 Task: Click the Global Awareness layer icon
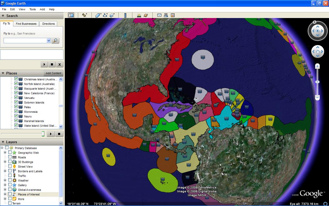coord(14,190)
